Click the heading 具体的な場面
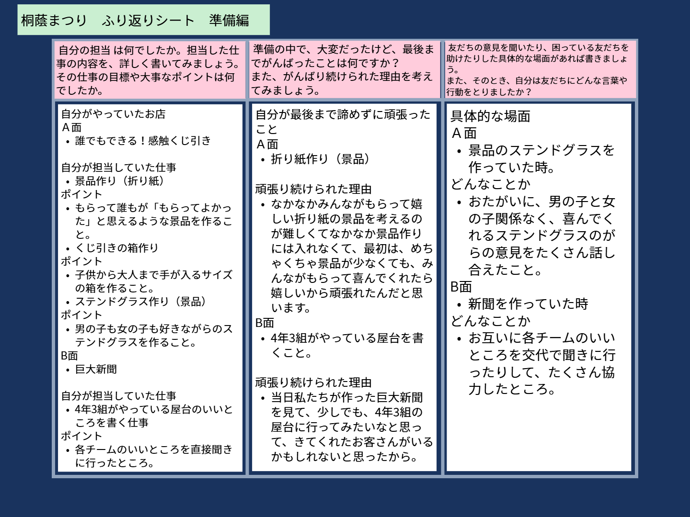690x517 pixels. tap(490, 116)
